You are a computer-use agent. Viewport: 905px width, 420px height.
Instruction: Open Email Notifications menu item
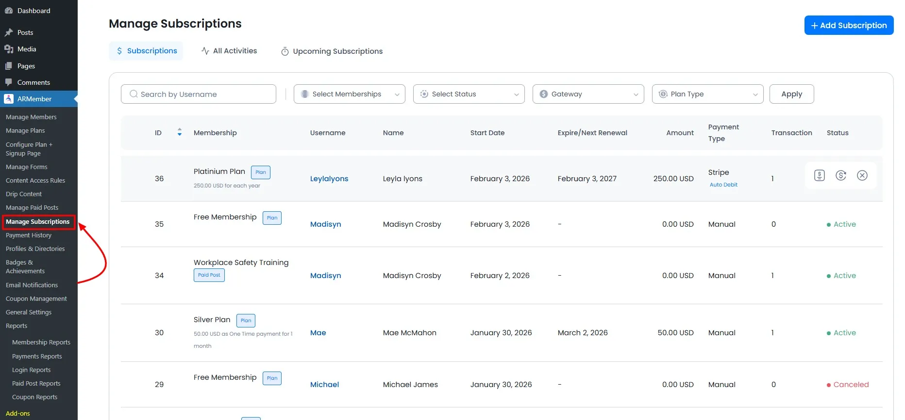coord(32,285)
